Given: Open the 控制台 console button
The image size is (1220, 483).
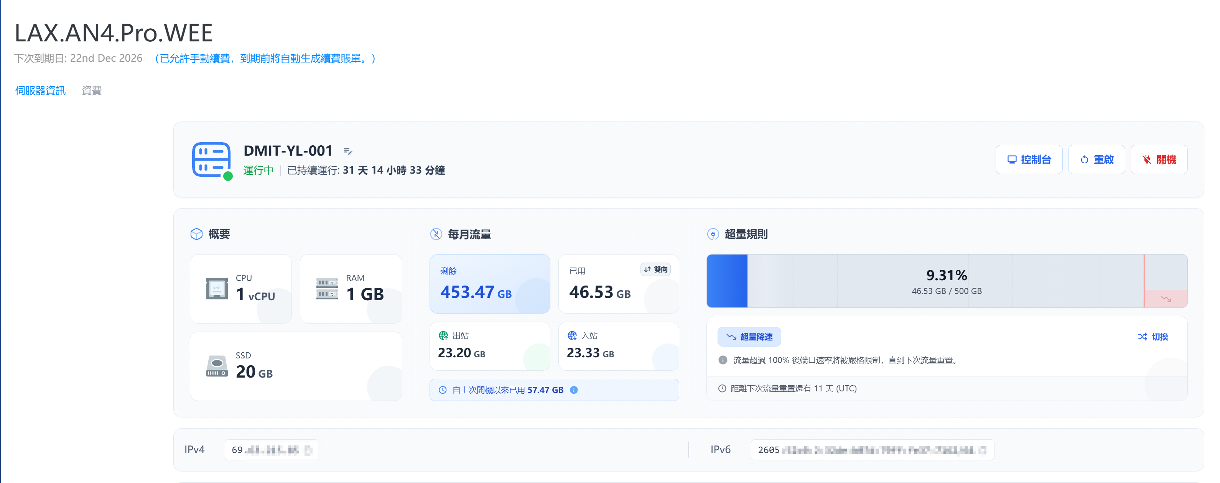Looking at the screenshot, I should click(x=1029, y=159).
